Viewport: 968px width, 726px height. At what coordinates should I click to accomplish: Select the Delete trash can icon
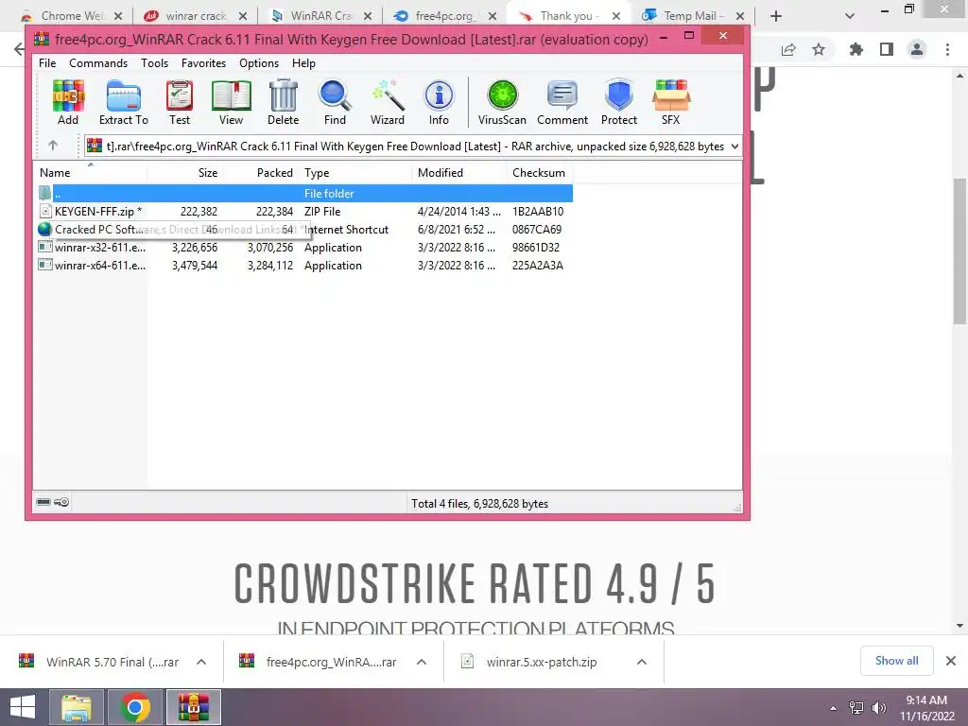click(x=284, y=102)
